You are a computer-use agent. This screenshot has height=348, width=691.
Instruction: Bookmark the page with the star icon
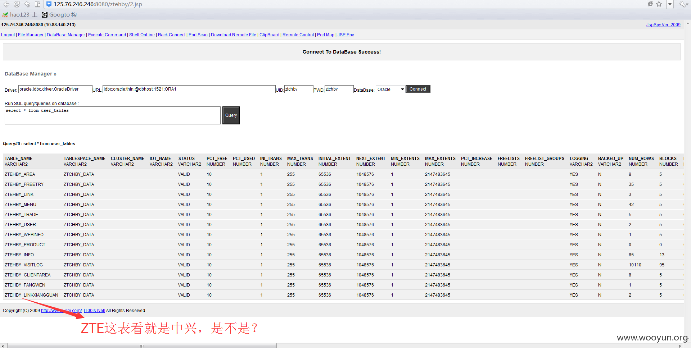(659, 4)
